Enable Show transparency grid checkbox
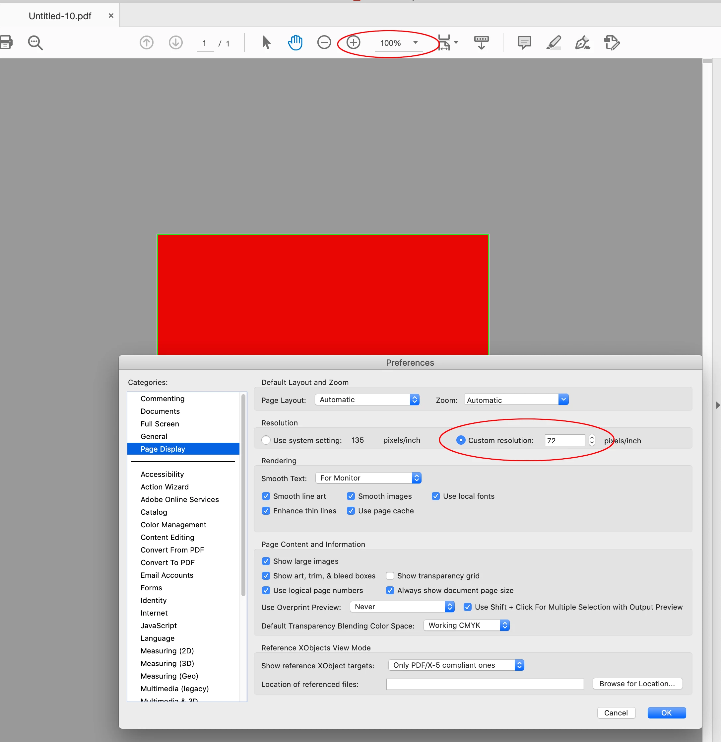Screen dimensions: 721x742 (390, 576)
